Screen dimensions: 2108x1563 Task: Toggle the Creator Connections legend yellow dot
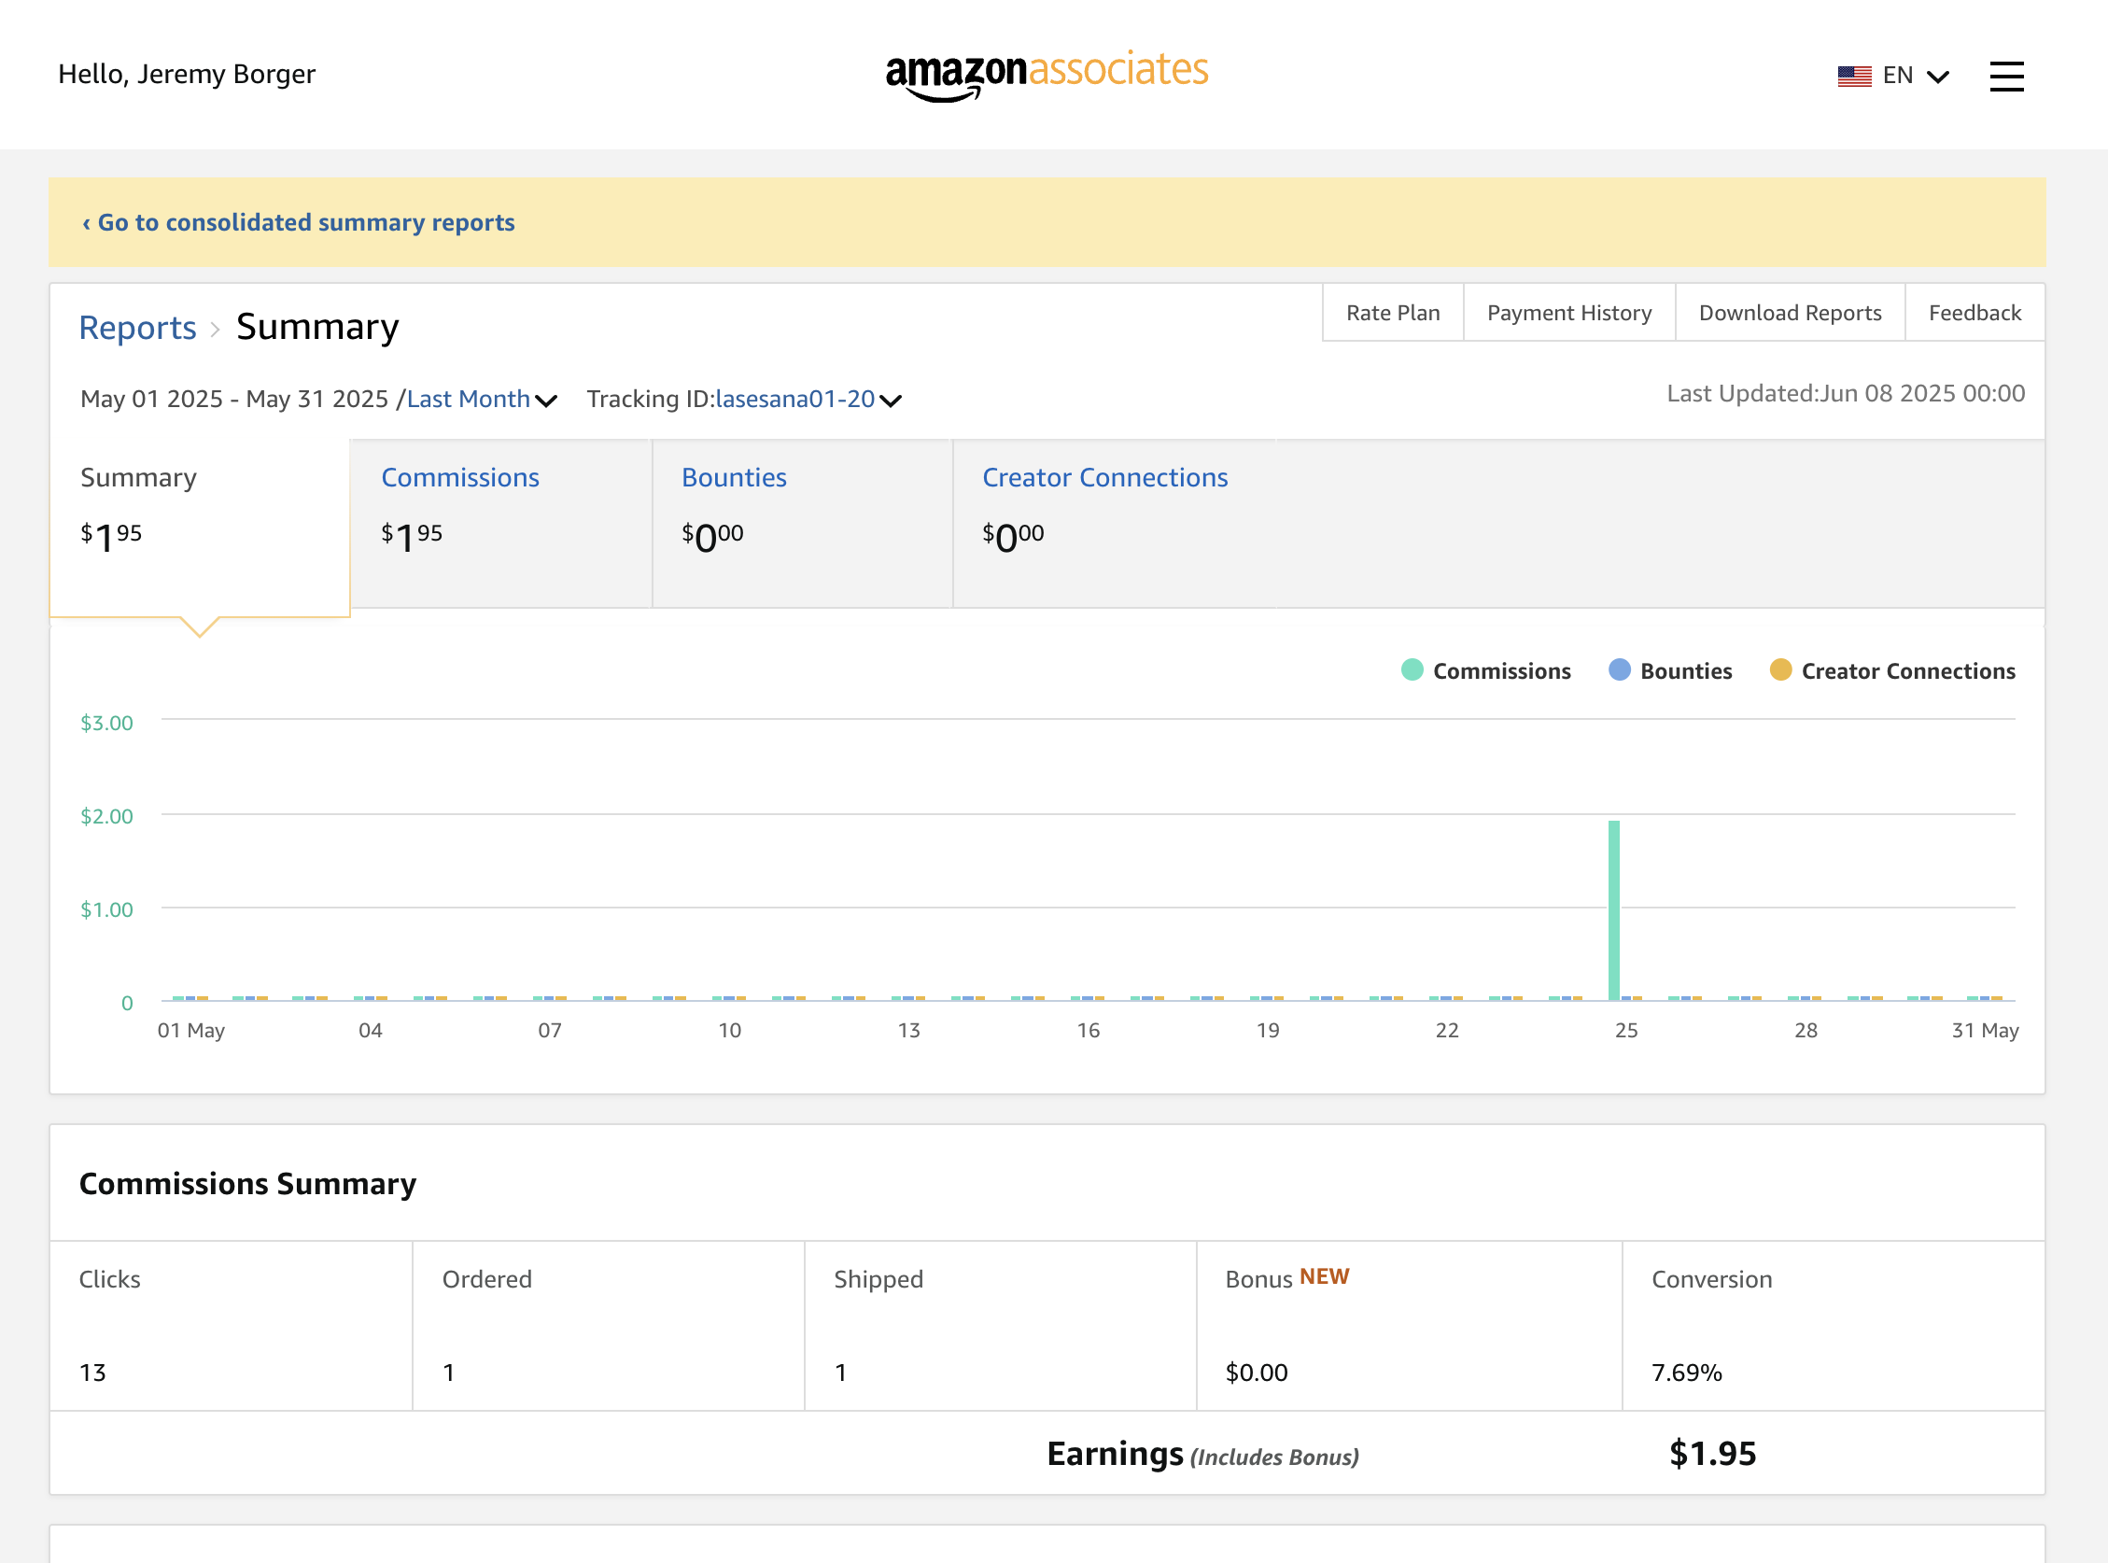(1780, 669)
